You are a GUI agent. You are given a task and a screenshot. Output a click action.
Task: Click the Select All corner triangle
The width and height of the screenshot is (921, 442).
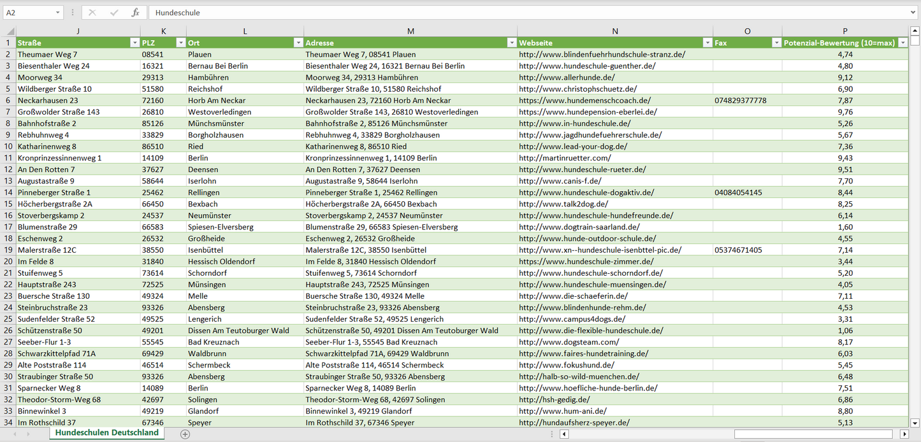point(8,31)
